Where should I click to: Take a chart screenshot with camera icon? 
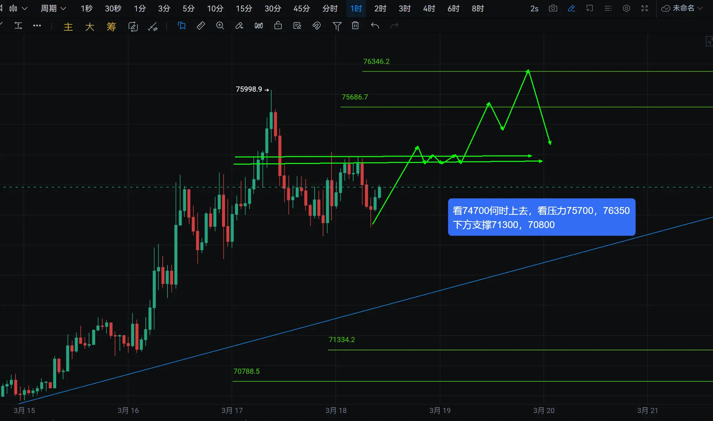pos(553,8)
